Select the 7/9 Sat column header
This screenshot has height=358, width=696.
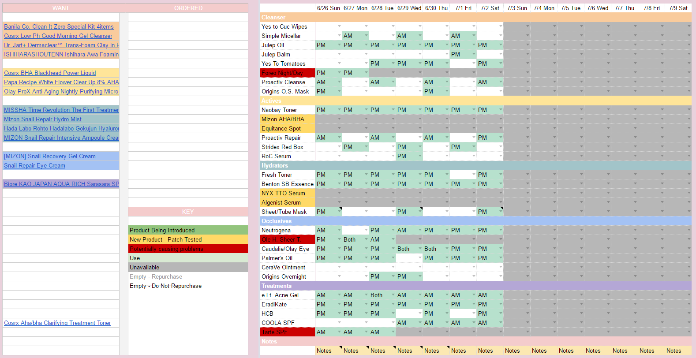click(x=678, y=8)
